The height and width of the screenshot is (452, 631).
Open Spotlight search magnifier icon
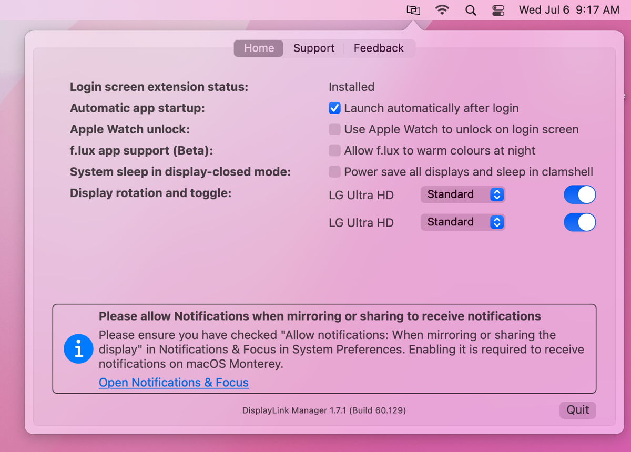pyautogui.click(x=471, y=10)
